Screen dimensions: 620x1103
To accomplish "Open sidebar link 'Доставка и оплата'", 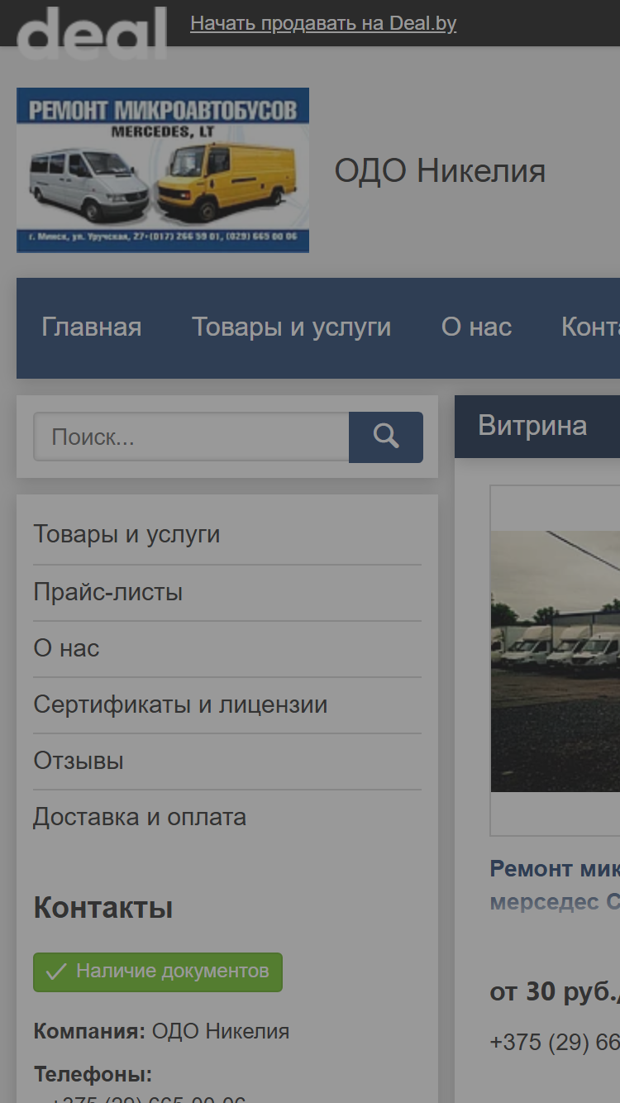I will click(140, 817).
